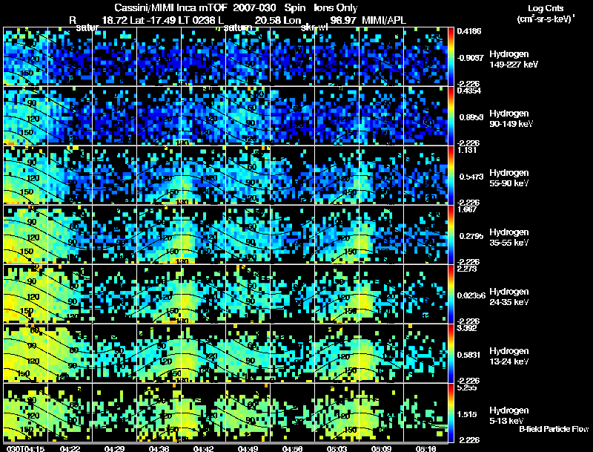Click the 1.515 color scale value
The image size is (593, 452).
467,415
